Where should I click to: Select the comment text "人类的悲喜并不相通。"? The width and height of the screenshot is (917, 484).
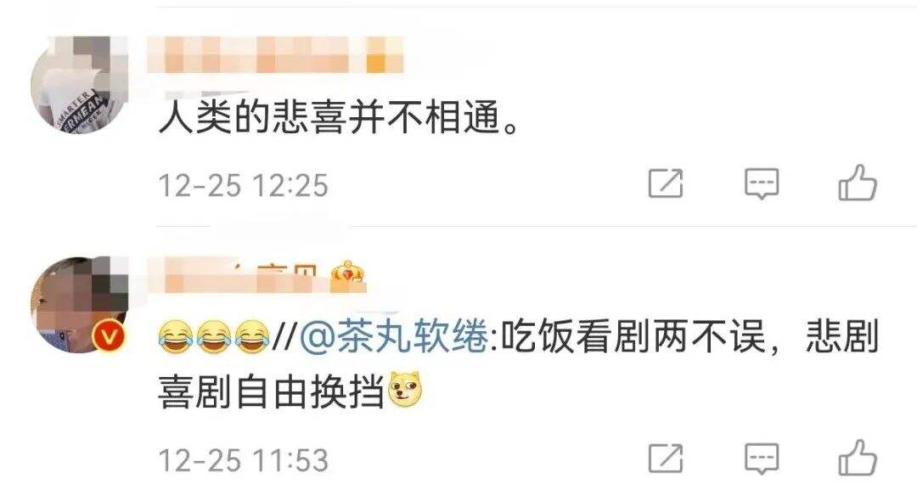(x=339, y=117)
